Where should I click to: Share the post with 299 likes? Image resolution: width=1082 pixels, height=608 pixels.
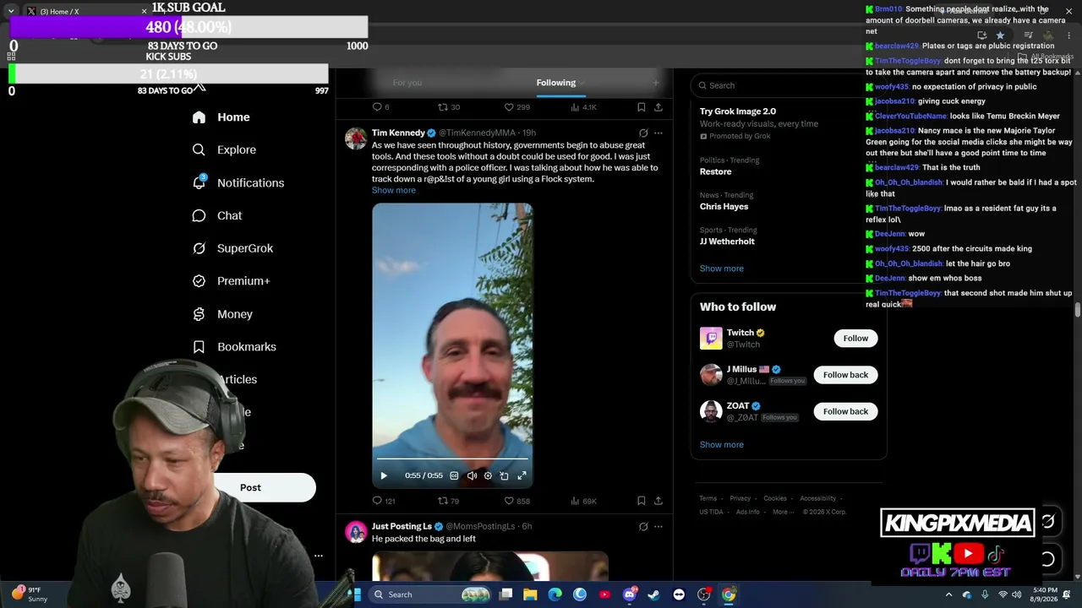pos(658,107)
